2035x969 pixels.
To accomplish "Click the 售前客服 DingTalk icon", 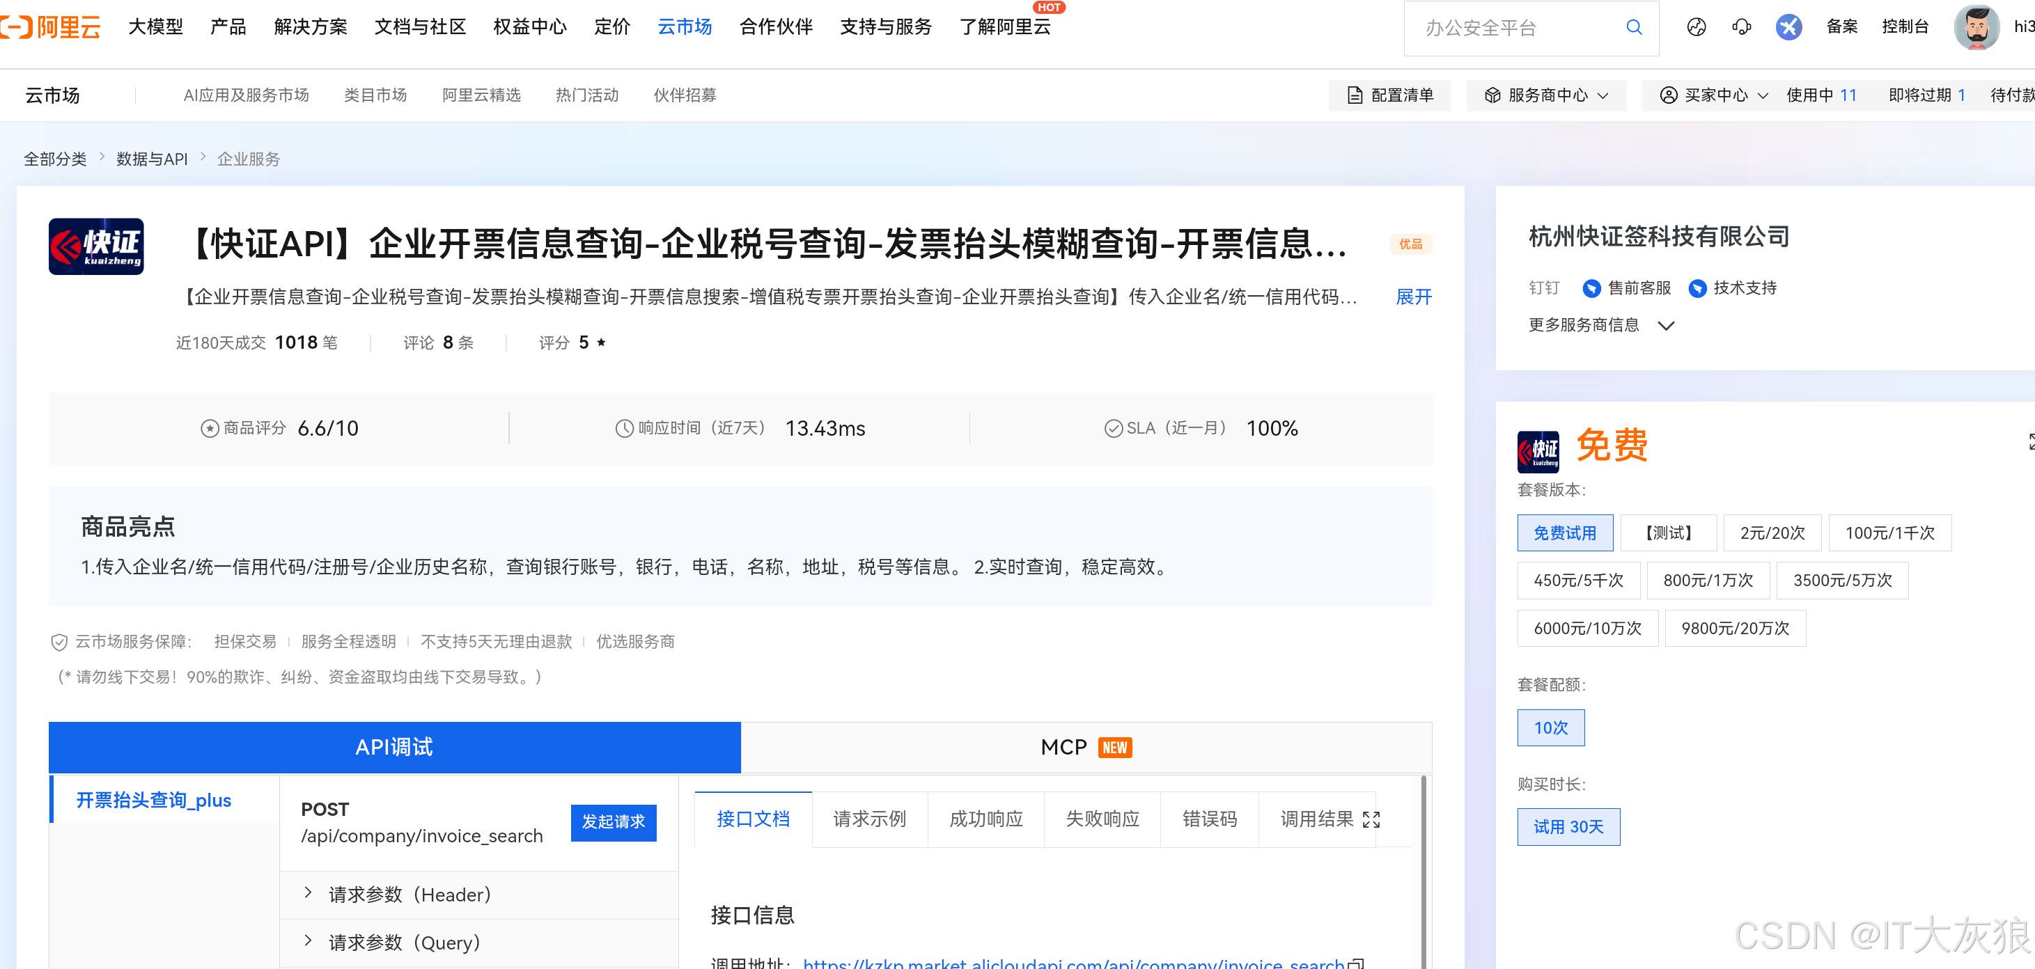I will tap(1591, 288).
